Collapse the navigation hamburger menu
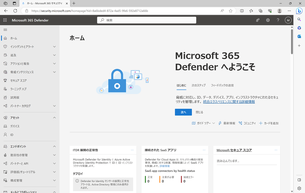The width and height of the screenshot is (305, 193). pyautogui.click(x=5, y=30)
